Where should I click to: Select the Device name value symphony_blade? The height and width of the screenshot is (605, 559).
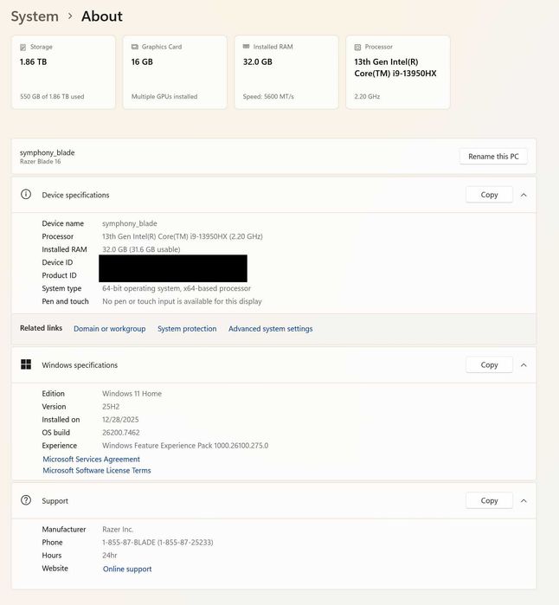130,223
